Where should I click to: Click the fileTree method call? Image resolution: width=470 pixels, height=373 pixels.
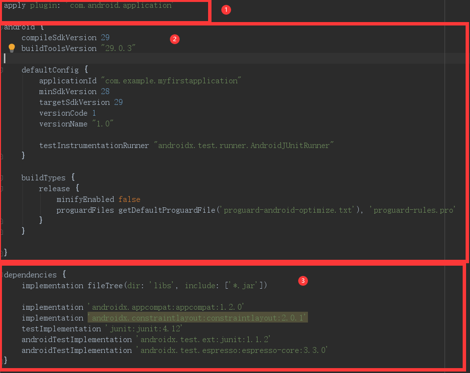[105, 286]
